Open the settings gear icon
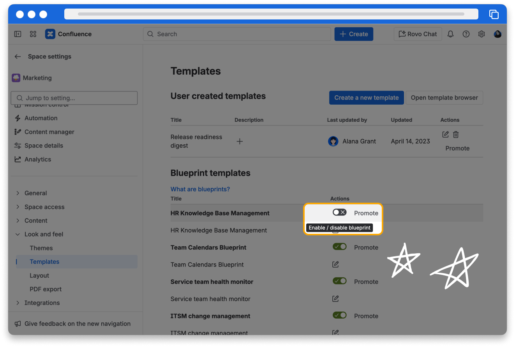The width and height of the screenshot is (515, 347). point(481,34)
